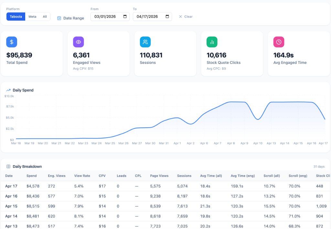331x229 pixels.
Task: Click the bar chart Stock Quote Clicks icon
Action: click(x=212, y=42)
